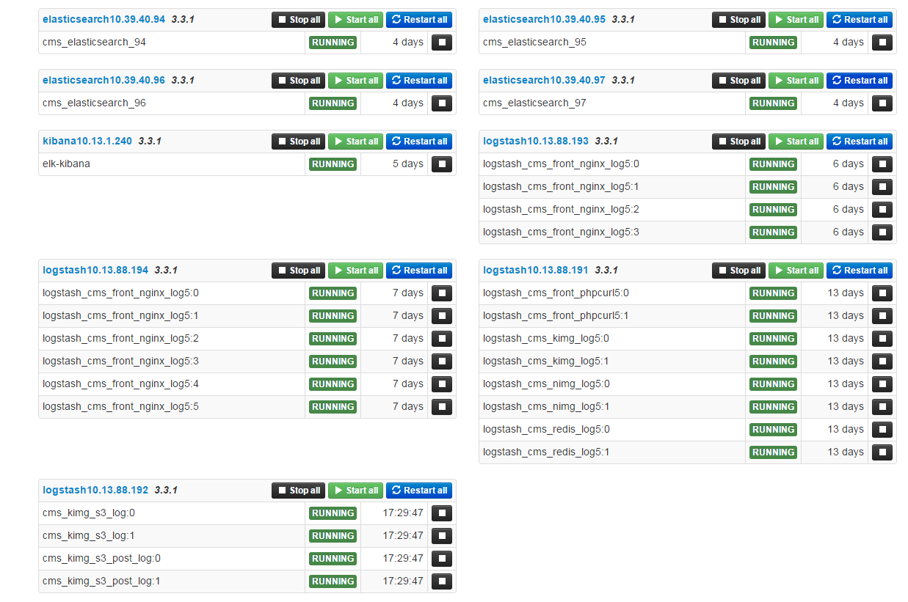Stop logstash_cms_front_nginx_log5:1 on host 10.13.88.193
Screen dimensions: 908x602
[x=882, y=187]
